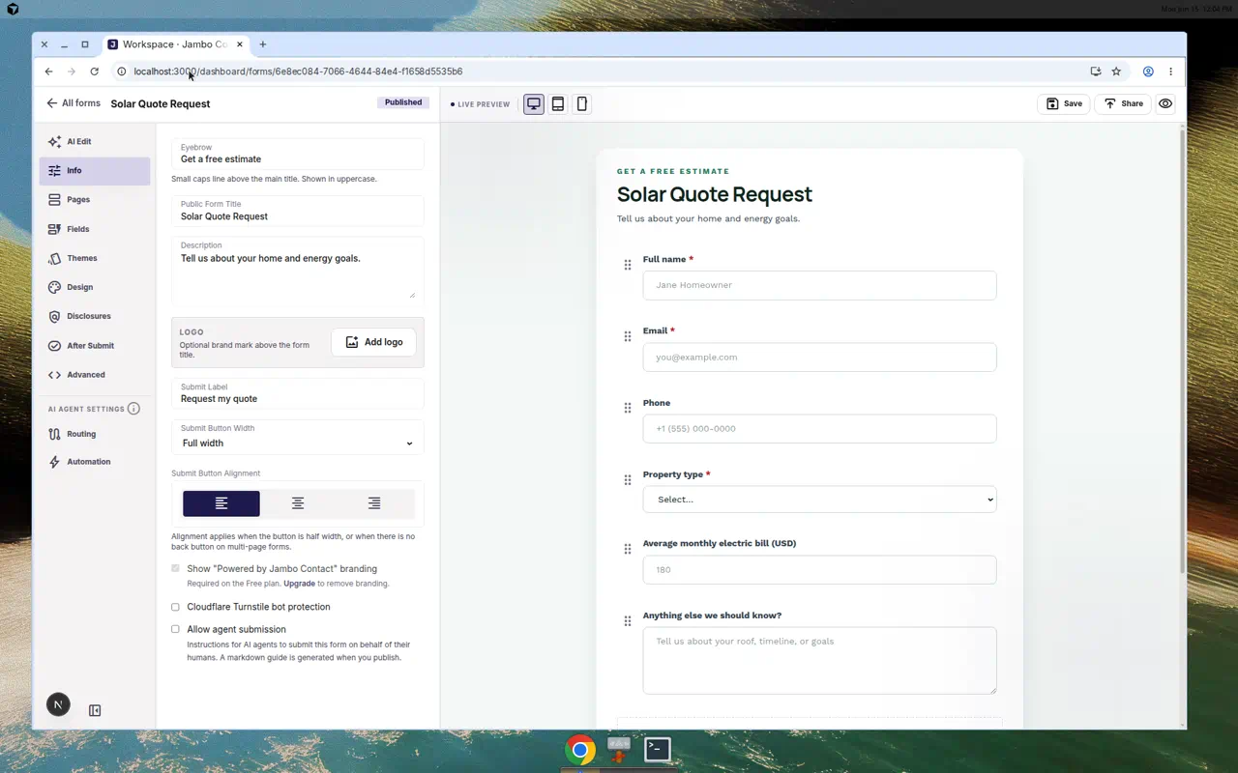
Task: Open the Fields section
Action: (x=94, y=229)
